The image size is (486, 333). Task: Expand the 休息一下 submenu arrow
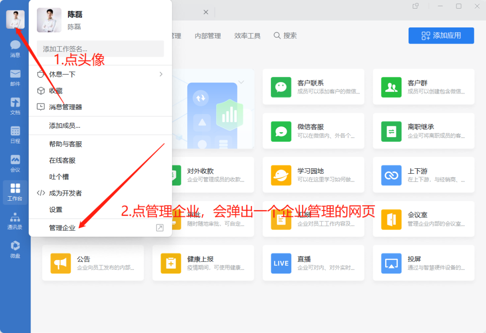click(161, 74)
